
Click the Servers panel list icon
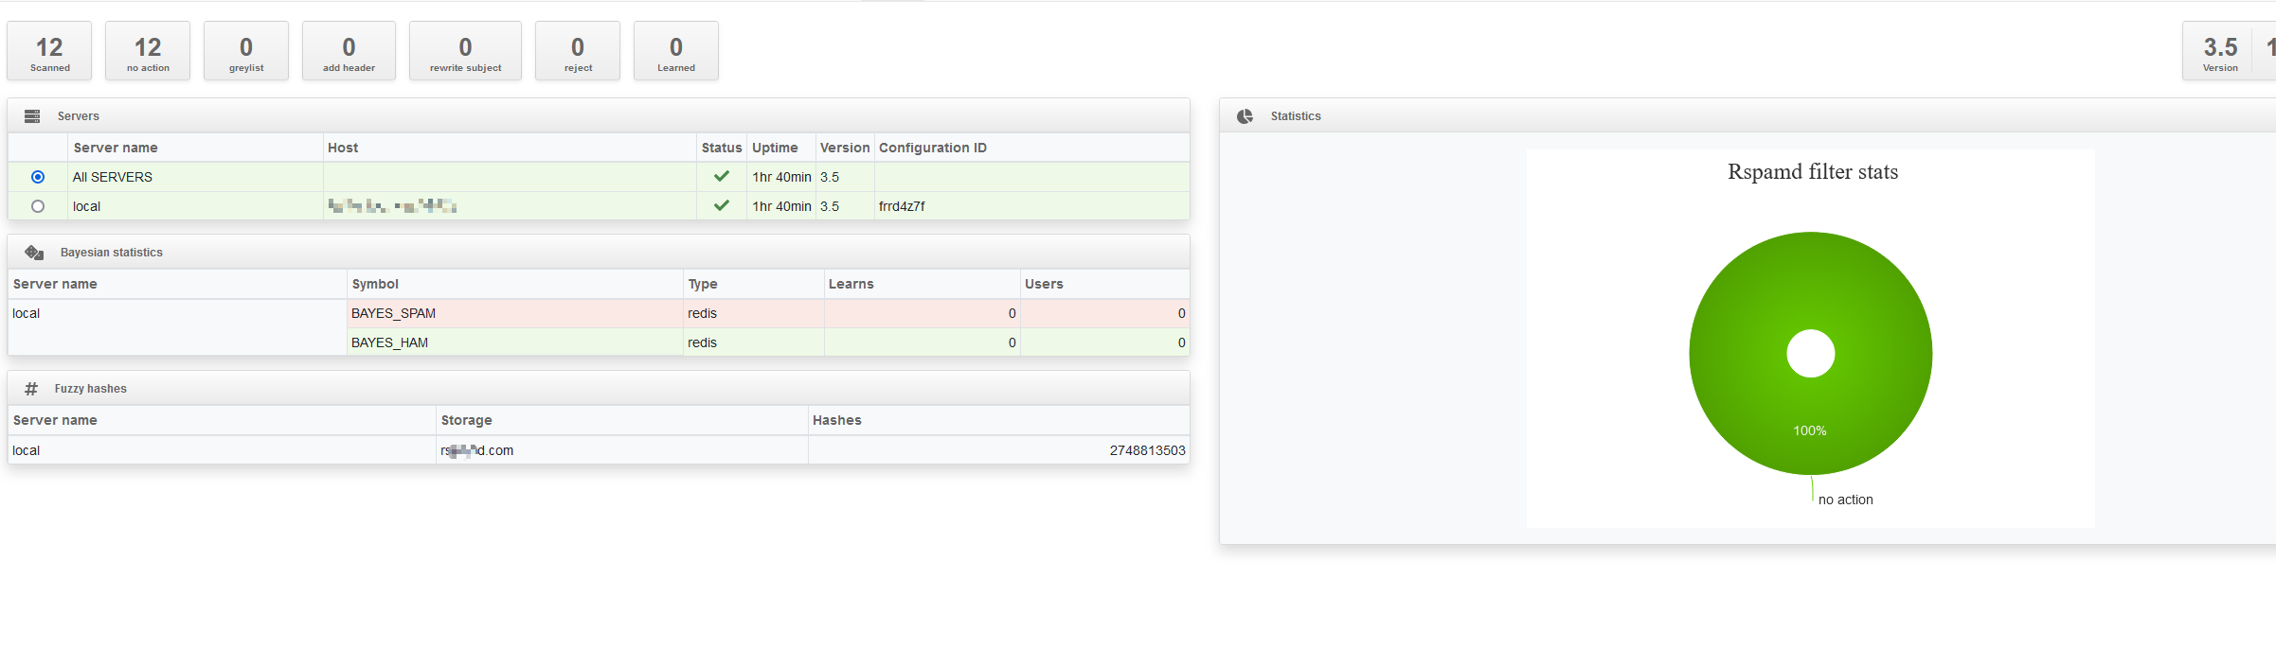(32, 116)
